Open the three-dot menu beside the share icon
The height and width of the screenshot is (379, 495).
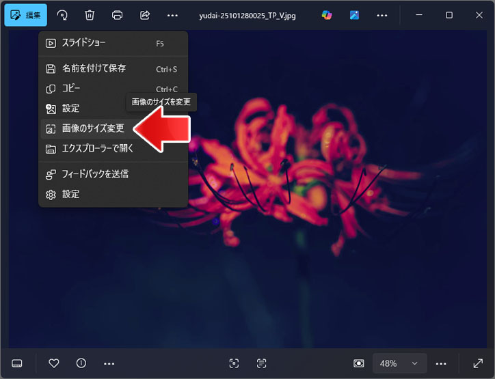[x=172, y=15]
